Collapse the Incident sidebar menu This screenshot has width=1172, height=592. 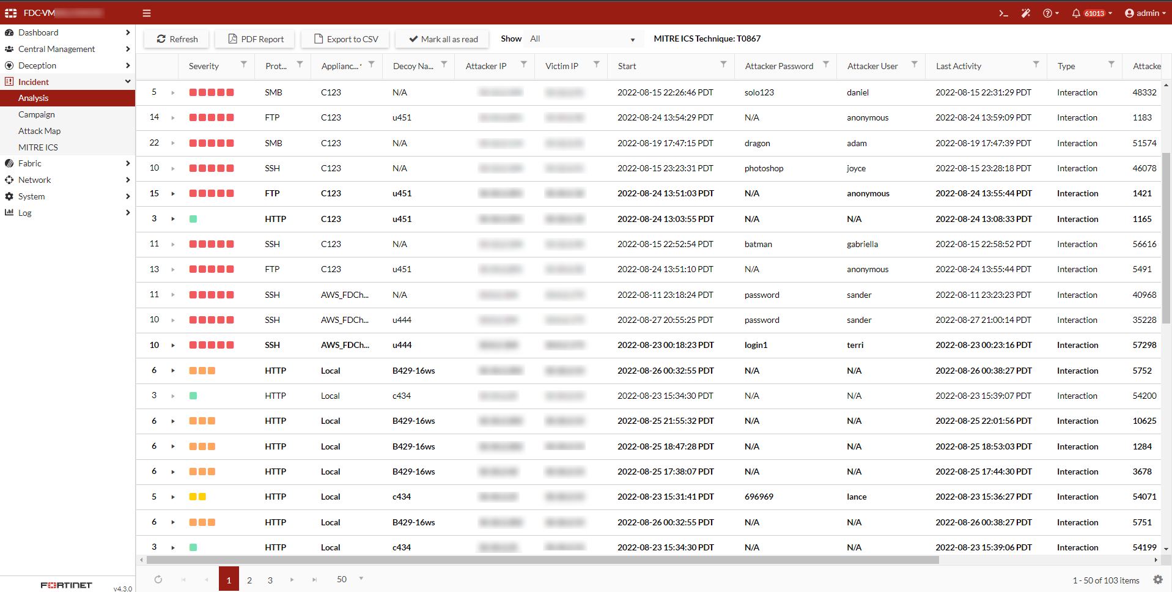point(67,82)
